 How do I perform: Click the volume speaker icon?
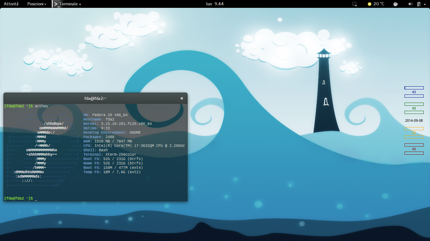click(410, 4)
